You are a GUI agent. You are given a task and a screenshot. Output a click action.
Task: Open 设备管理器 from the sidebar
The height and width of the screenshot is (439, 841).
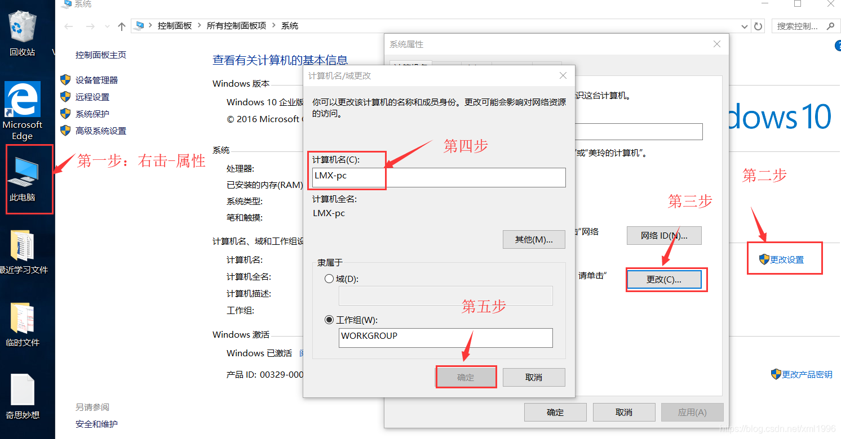point(96,80)
